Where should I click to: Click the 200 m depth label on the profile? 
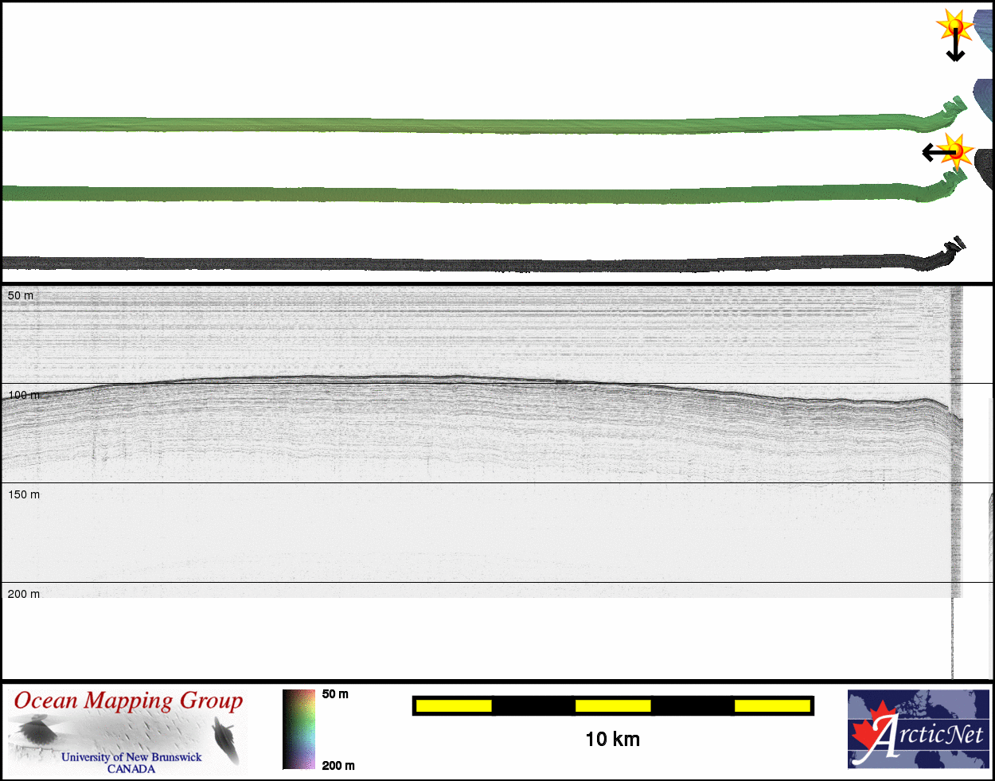tap(23, 594)
